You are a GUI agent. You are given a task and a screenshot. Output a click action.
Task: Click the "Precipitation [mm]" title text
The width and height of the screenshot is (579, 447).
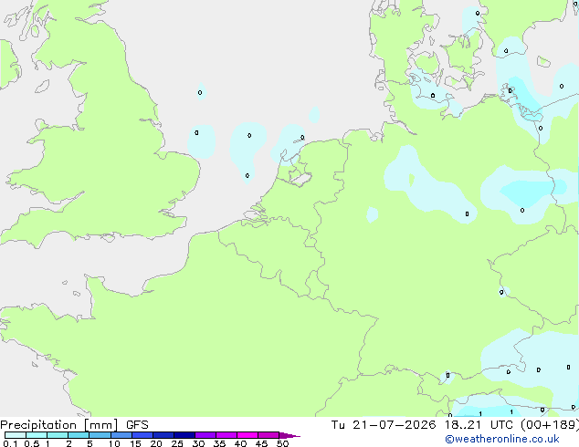(x=59, y=425)
